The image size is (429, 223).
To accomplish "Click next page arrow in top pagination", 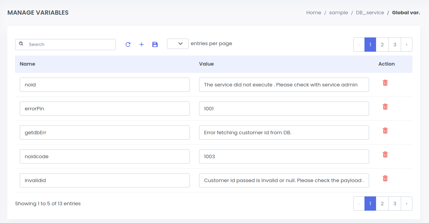I will tap(406, 45).
